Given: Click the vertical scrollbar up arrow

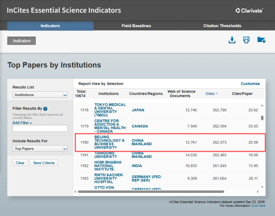Looking at the screenshot, I should [262, 105].
